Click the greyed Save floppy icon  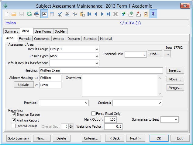[x=22, y=14]
